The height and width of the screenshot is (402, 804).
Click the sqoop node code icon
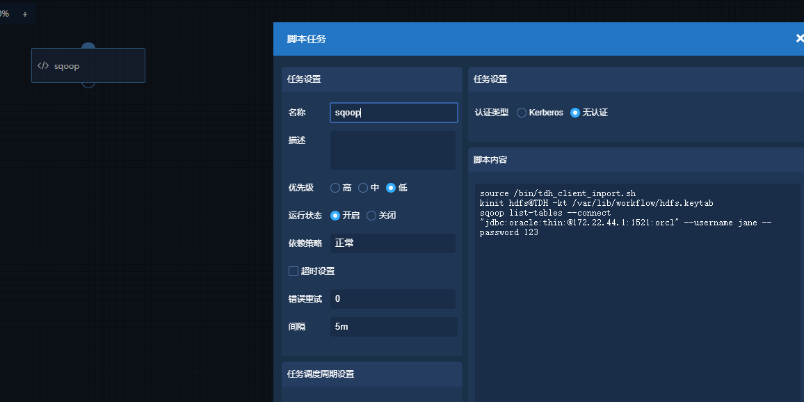(x=43, y=66)
